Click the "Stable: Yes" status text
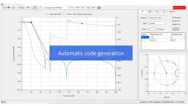The image size is (188, 106). [x=176, y=24]
